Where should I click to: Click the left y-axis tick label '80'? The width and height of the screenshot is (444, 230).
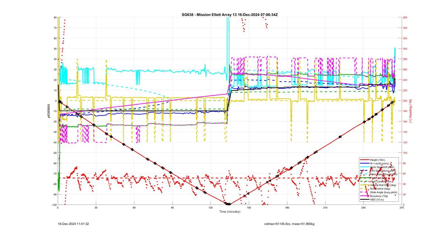click(x=55, y=18)
